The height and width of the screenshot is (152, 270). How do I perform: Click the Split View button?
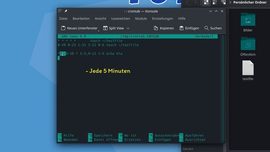coord(113,28)
